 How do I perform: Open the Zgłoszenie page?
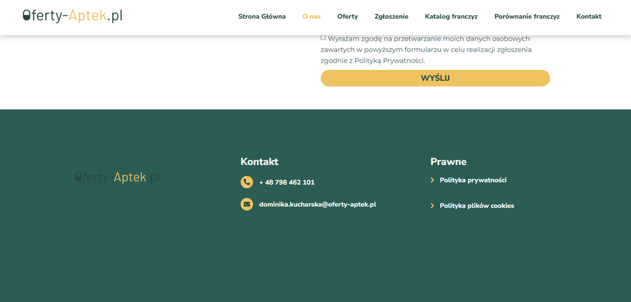click(391, 17)
